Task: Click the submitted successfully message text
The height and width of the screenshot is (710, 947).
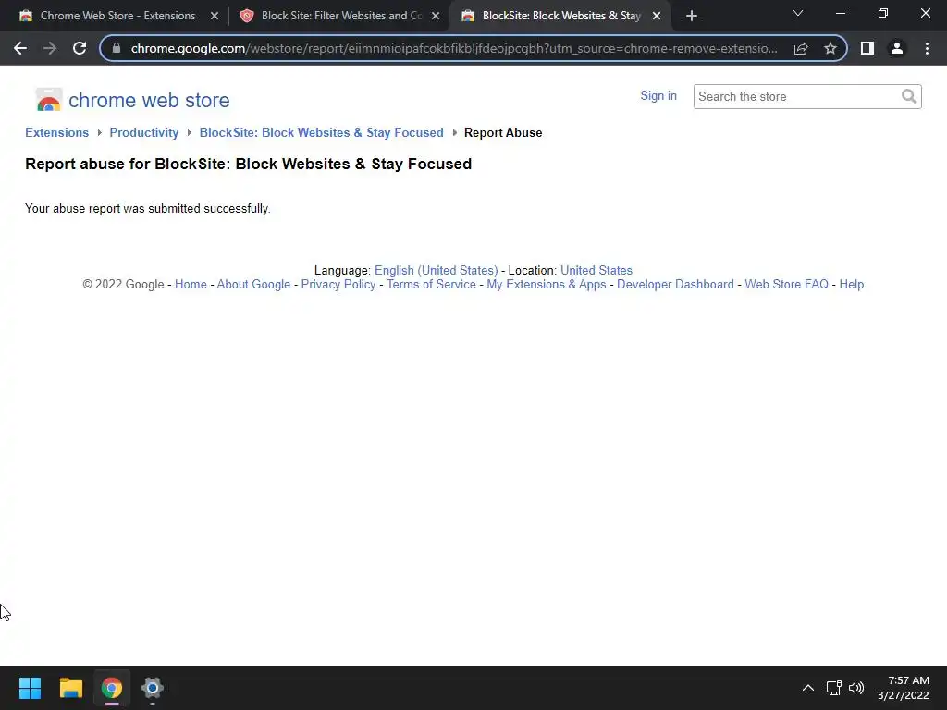Action: tap(148, 209)
